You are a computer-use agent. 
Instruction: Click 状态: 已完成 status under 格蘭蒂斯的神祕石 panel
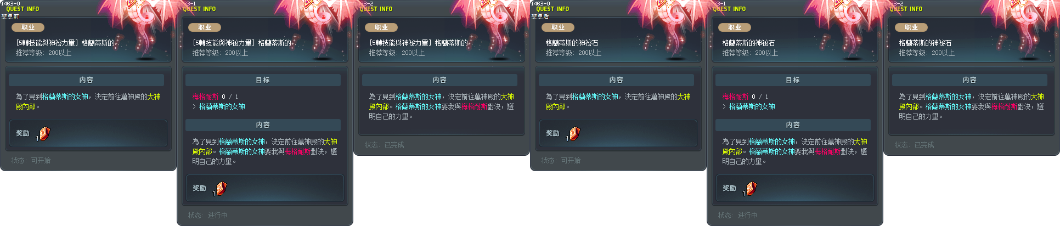[x=915, y=145]
